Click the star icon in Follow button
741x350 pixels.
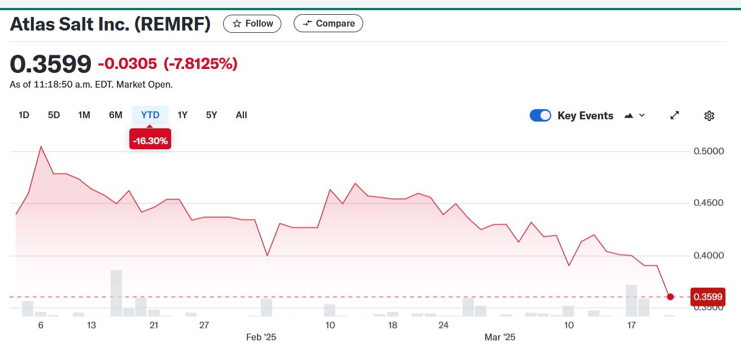pos(237,24)
